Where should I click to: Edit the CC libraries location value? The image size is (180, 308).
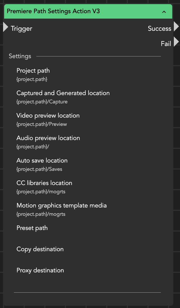pyautogui.click(x=41, y=192)
